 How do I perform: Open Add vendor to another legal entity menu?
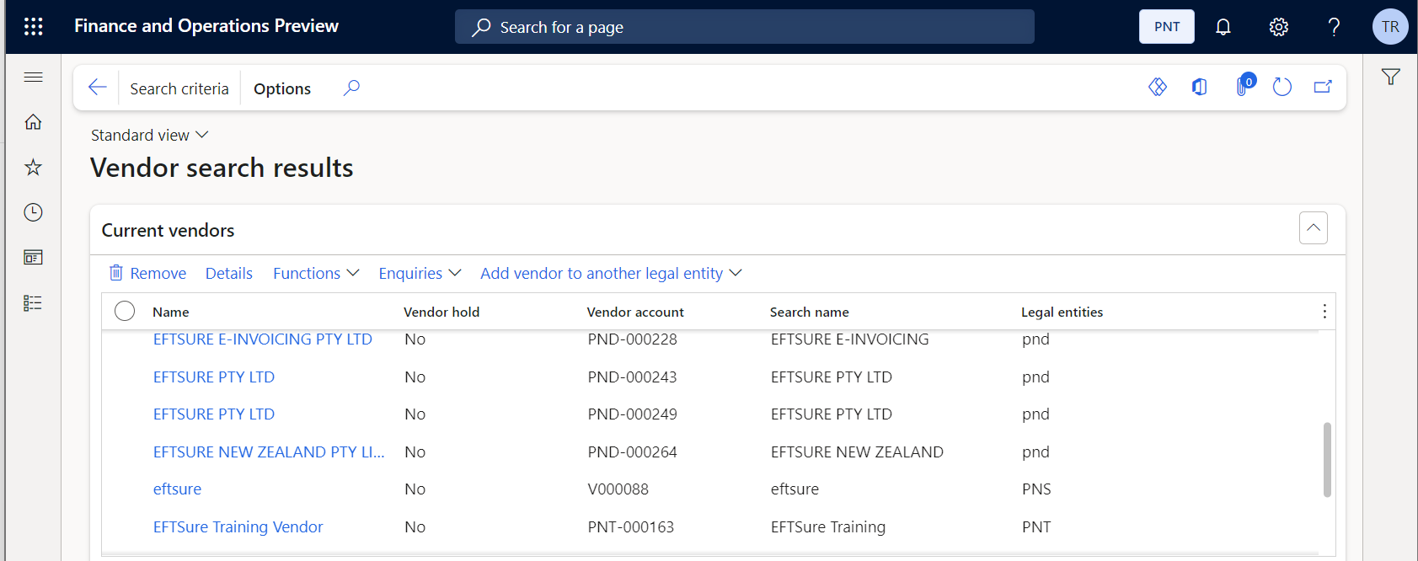pyautogui.click(x=611, y=273)
